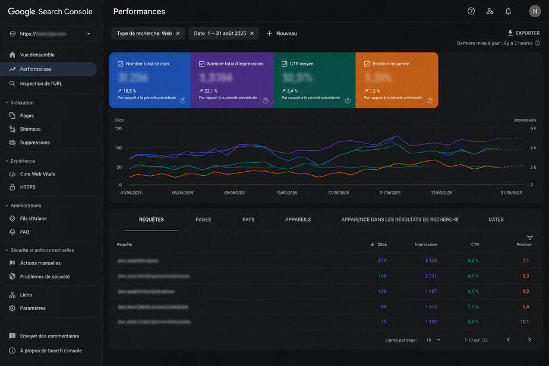The height and width of the screenshot is (366, 549).
Task: Go to previous page of results
Action: click(x=509, y=340)
